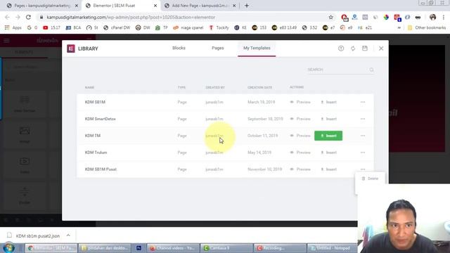Screen dimensions: 450x253
Task: Reload the page with the refresh icon
Action: 28,17
